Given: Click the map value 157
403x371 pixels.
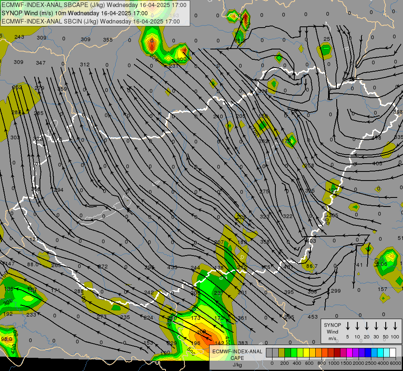Looking at the screenshot, I should (382, 289).
